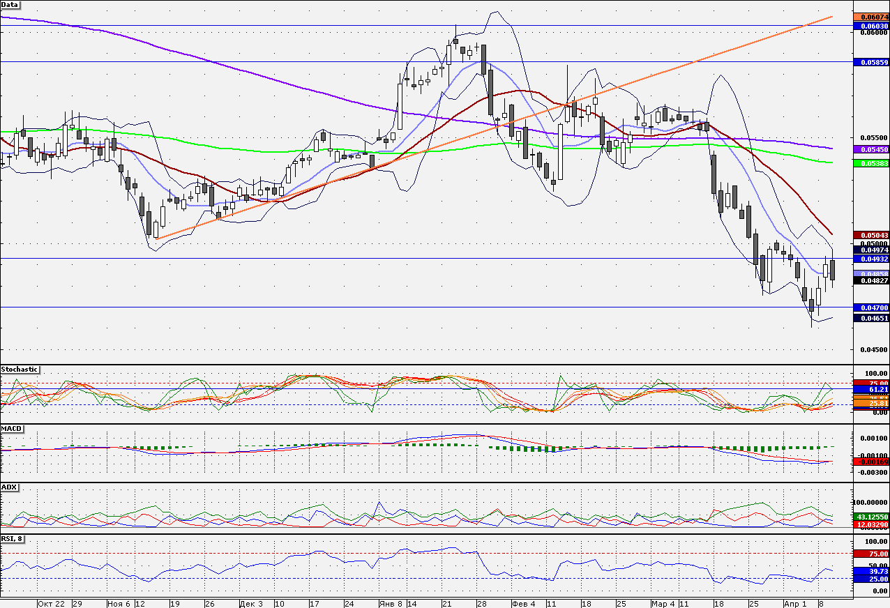Select the Stochastic 61.21 value label

[871, 389]
